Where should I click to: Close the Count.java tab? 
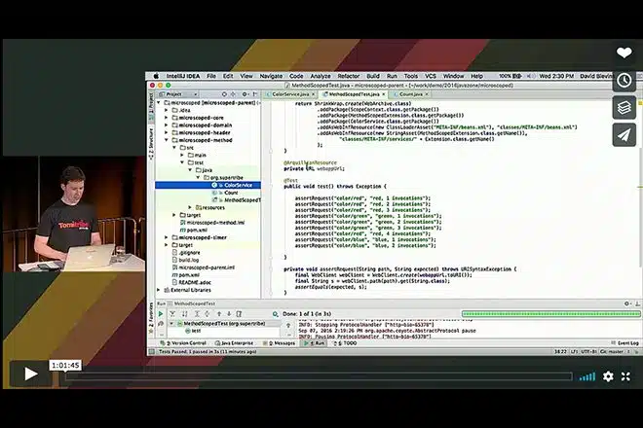coord(427,94)
